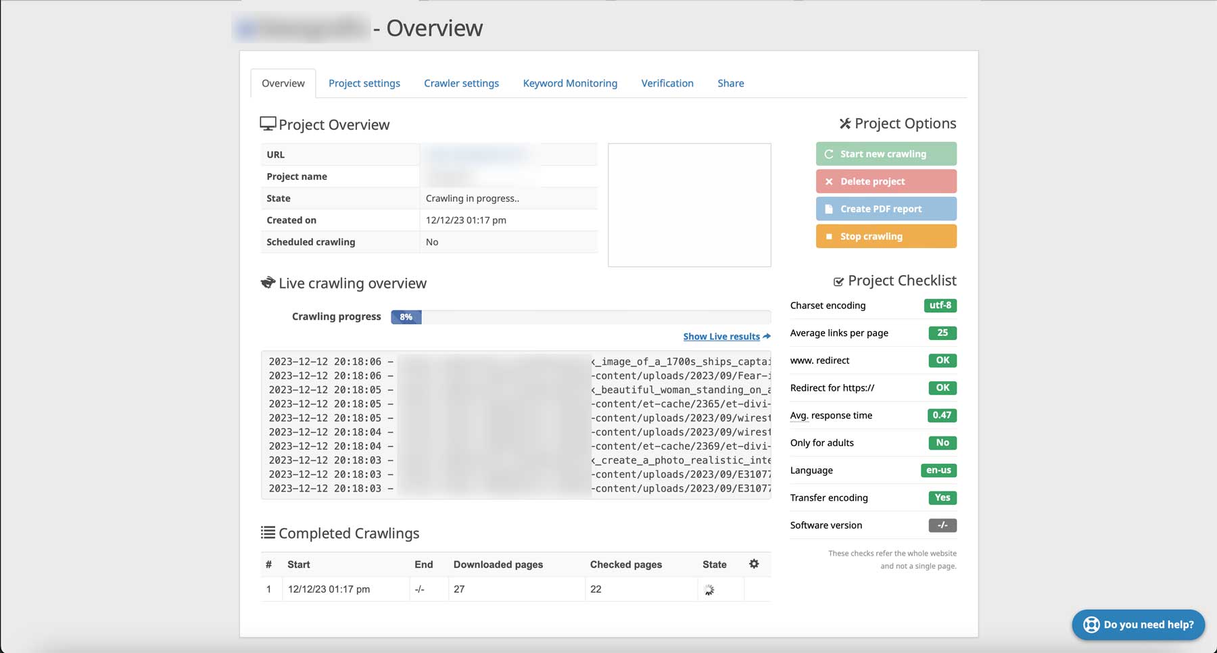Open the Share tab
Viewport: 1217px width, 653px height.
pos(730,83)
